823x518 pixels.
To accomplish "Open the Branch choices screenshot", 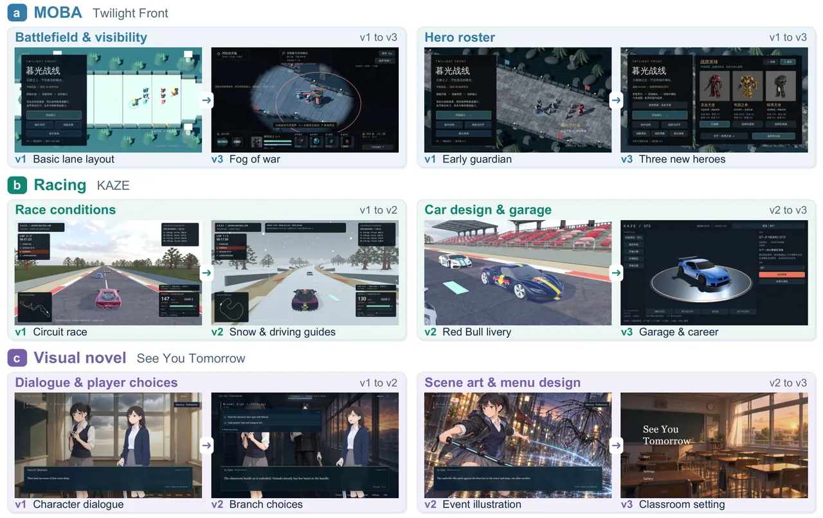I will (x=305, y=445).
